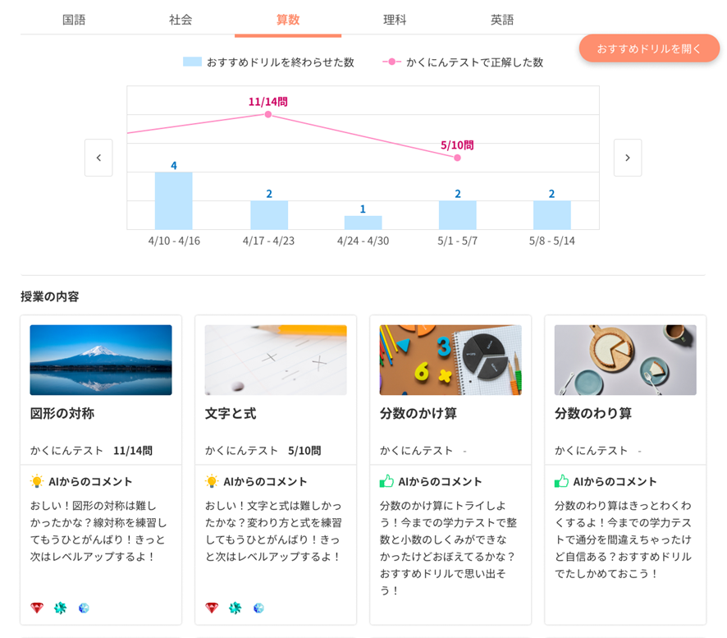The width and height of the screenshot is (727, 638).
Task: Open the 図形の対称 lesson title
Action: tap(62, 413)
